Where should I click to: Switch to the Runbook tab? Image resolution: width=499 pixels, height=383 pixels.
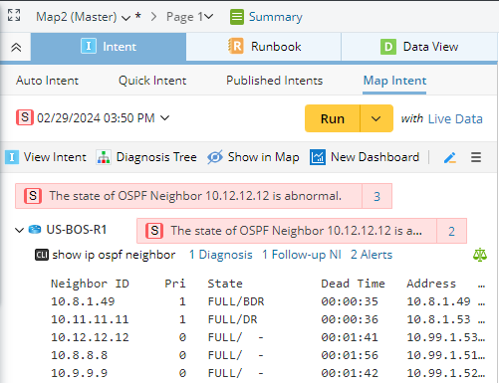(264, 47)
